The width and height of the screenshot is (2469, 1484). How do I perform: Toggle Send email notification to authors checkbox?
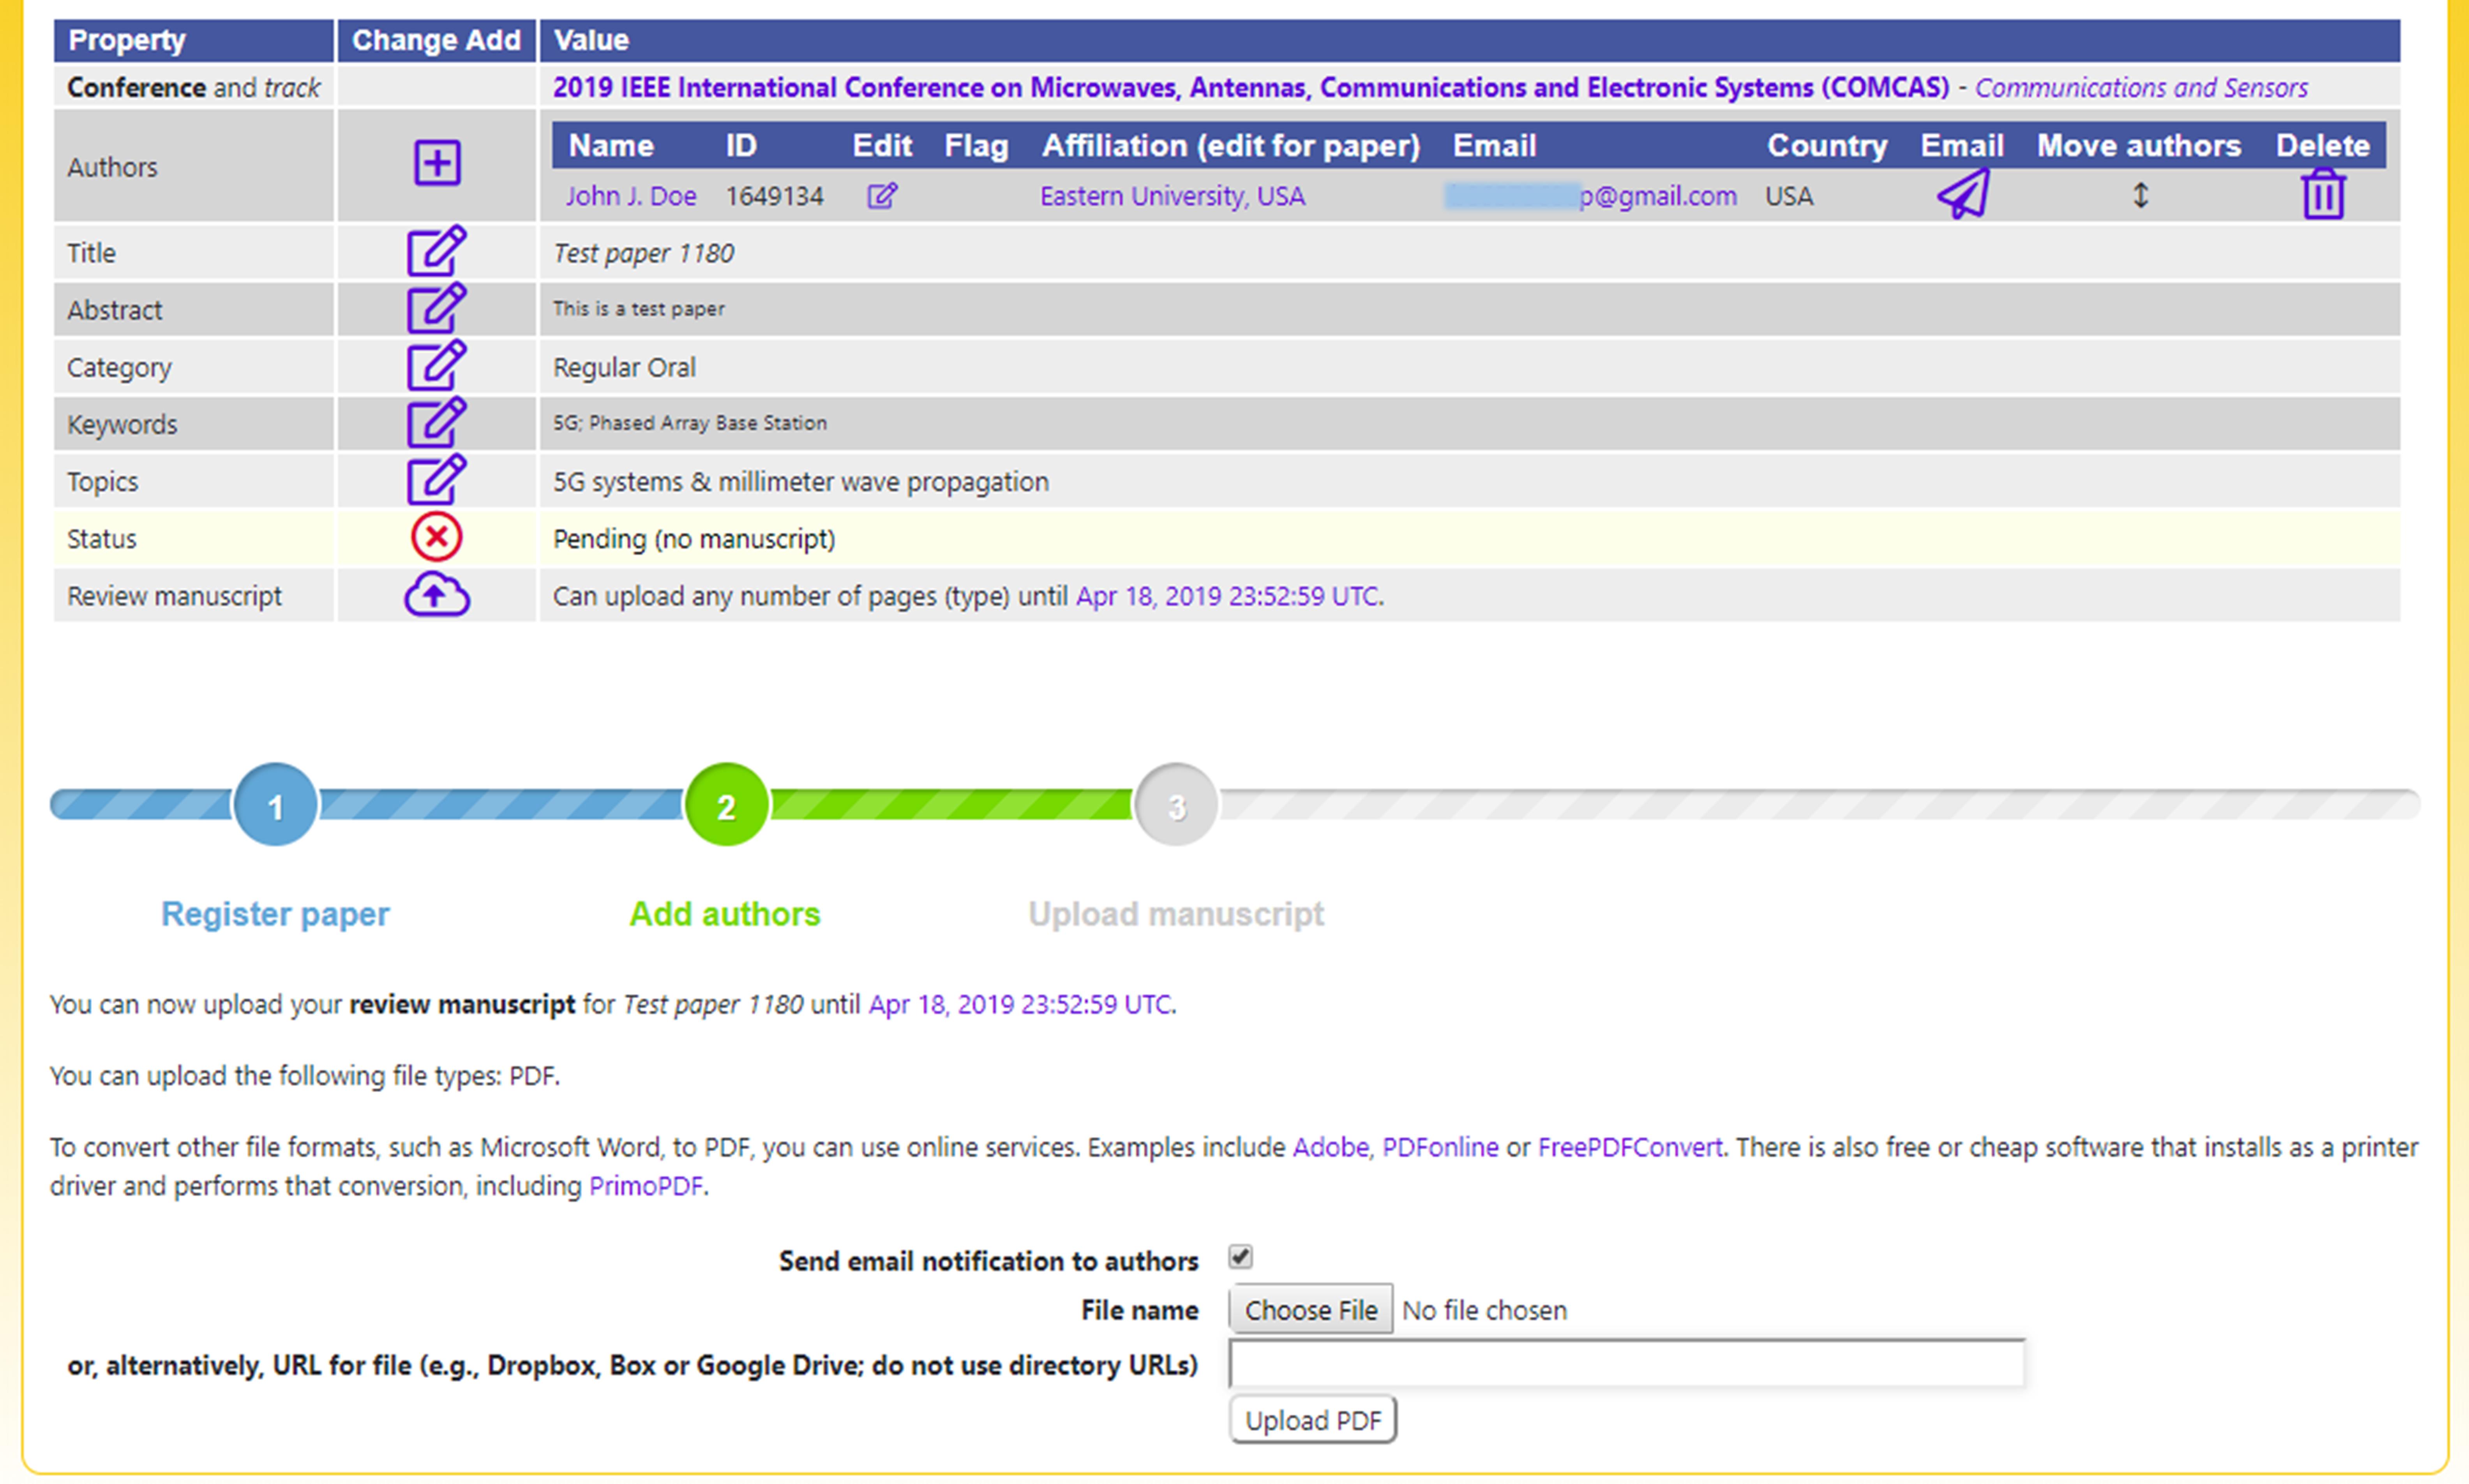[1240, 1257]
